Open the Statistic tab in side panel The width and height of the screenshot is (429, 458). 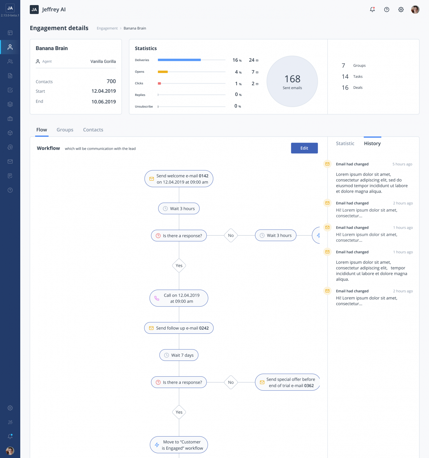pos(345,143)
